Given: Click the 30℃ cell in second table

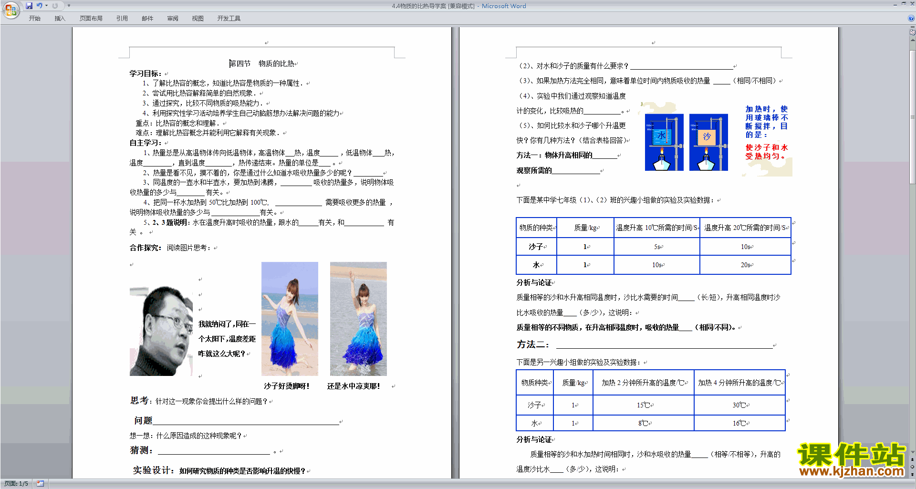Looking at the screenshot, I should [739, 405].
